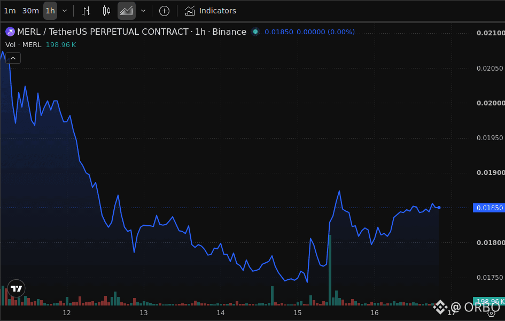Click the Compare or Add symbol plus icon
Image resolution: width=505 pixels, height=321 pixels.
[164, 11]
